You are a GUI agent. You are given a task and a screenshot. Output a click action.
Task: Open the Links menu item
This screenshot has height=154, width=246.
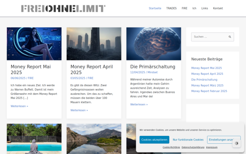205,8
